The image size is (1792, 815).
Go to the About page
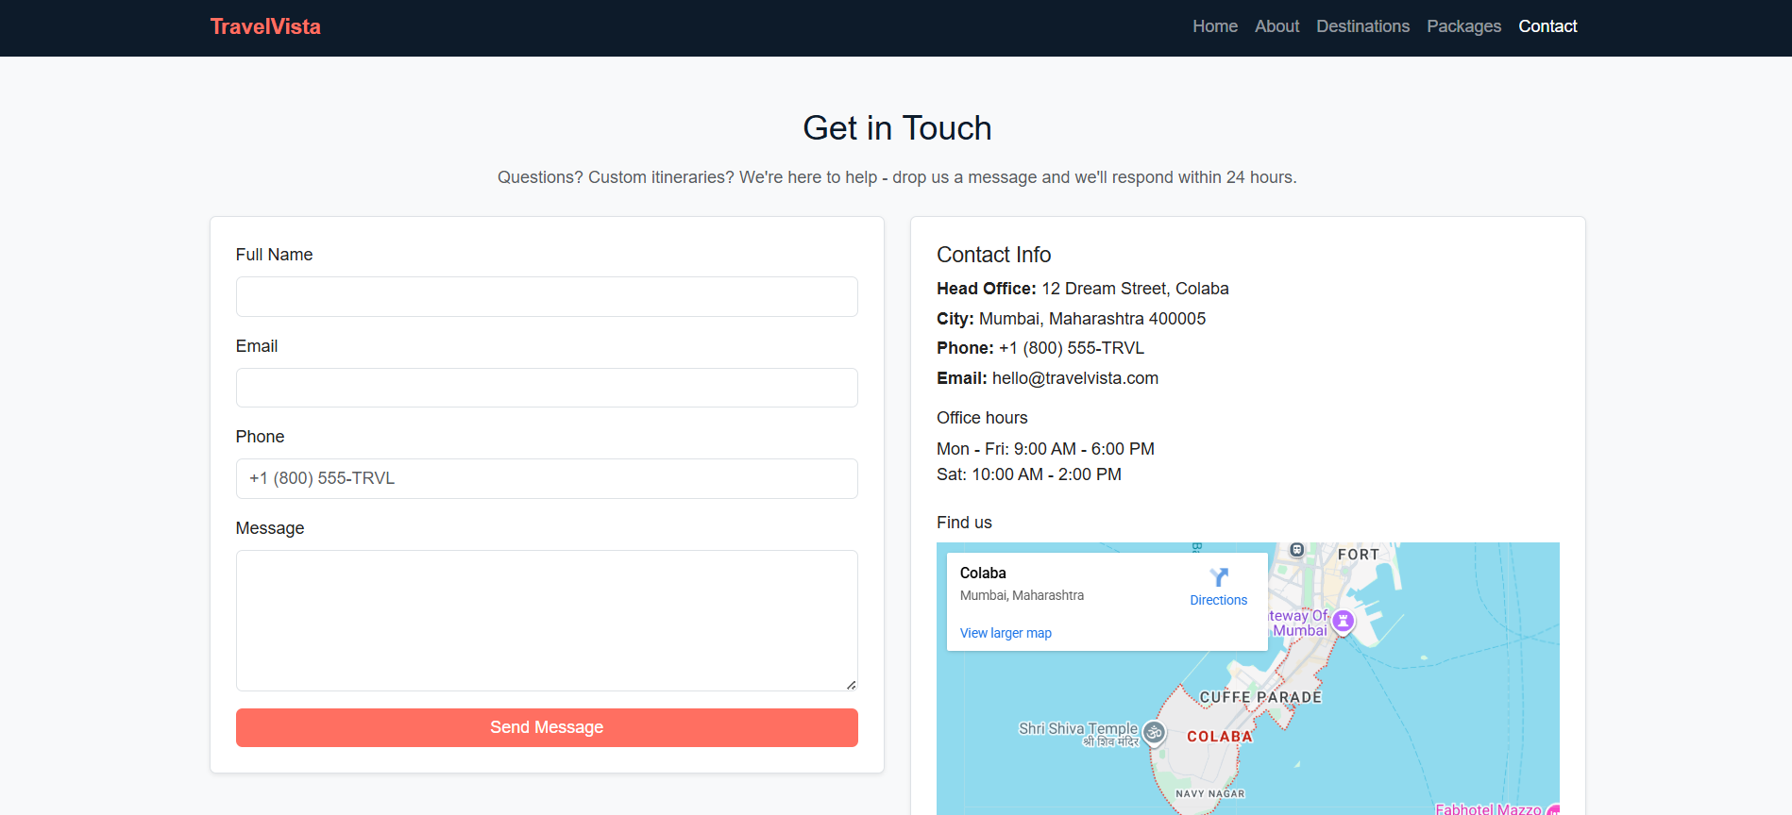(1276, 26)
